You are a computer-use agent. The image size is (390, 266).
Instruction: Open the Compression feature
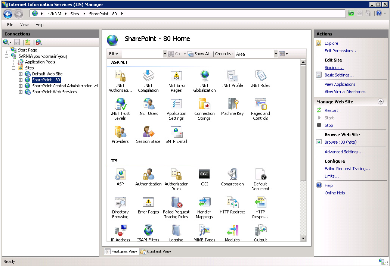pos(233,177)
